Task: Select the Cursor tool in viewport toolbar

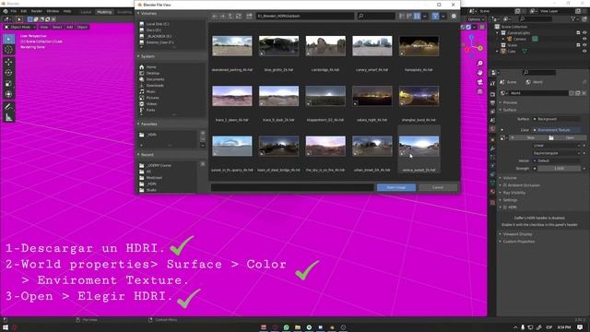Action: click(x=8, y=49)
